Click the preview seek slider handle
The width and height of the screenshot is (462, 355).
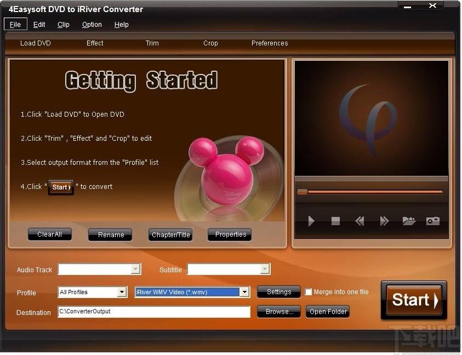point(303,192)
